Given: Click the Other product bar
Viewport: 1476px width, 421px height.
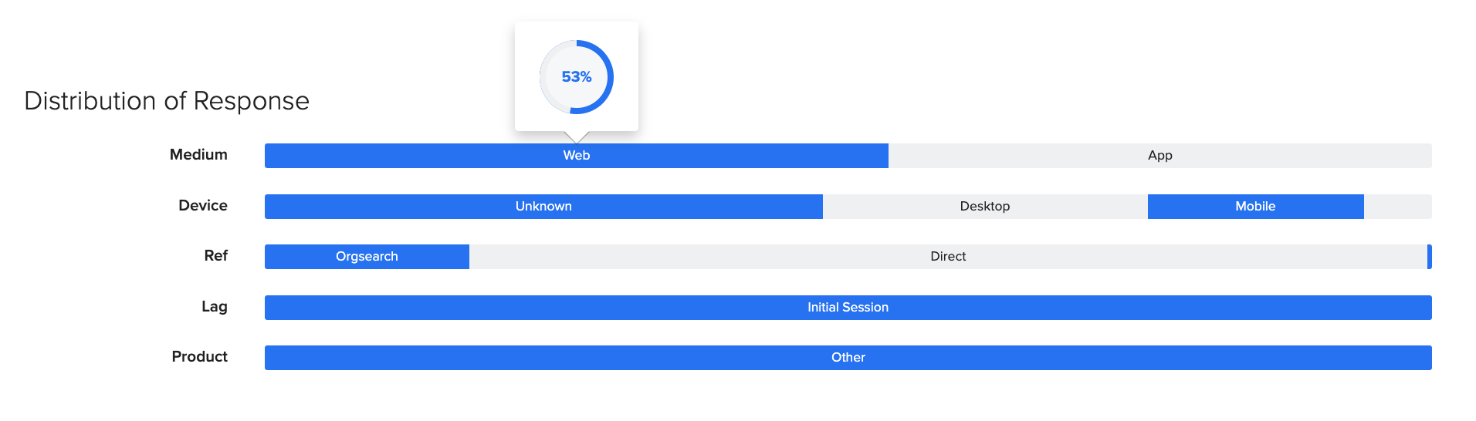Looking at the screenshot, I should click(848, 358).
